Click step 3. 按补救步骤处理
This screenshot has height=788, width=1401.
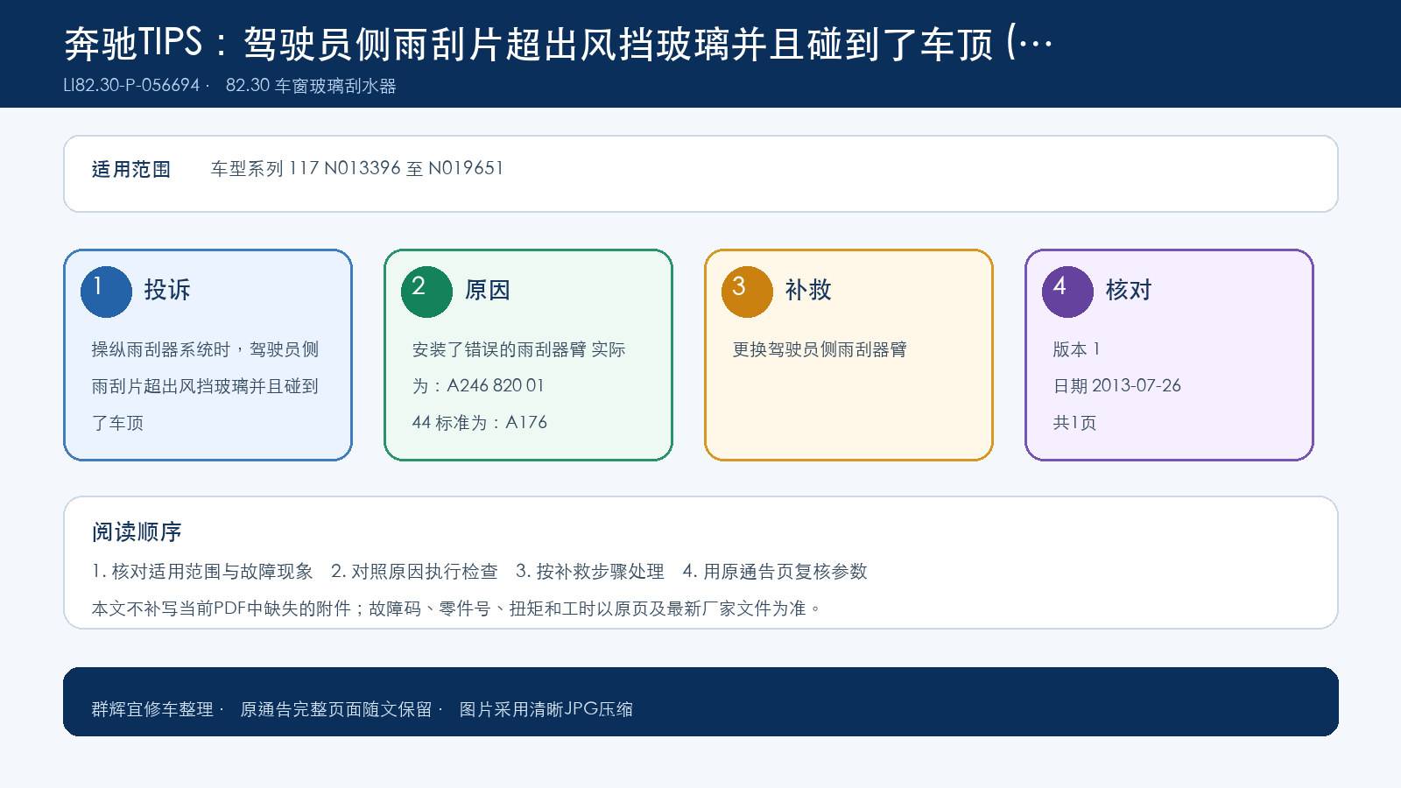pyautogui.click(x=590, y=572)
